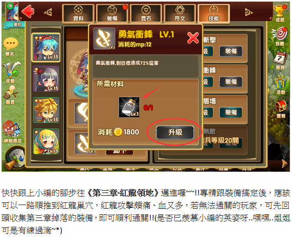Switch to the 資料 tab
Screen dimensions: 292x237
click(78, 13)
